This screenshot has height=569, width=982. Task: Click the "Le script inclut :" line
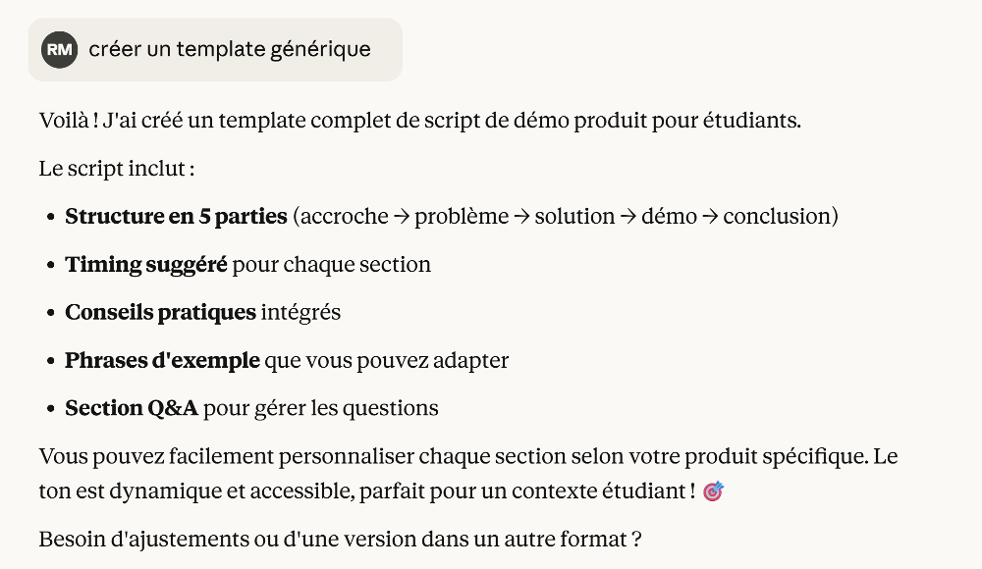(117, 169)
